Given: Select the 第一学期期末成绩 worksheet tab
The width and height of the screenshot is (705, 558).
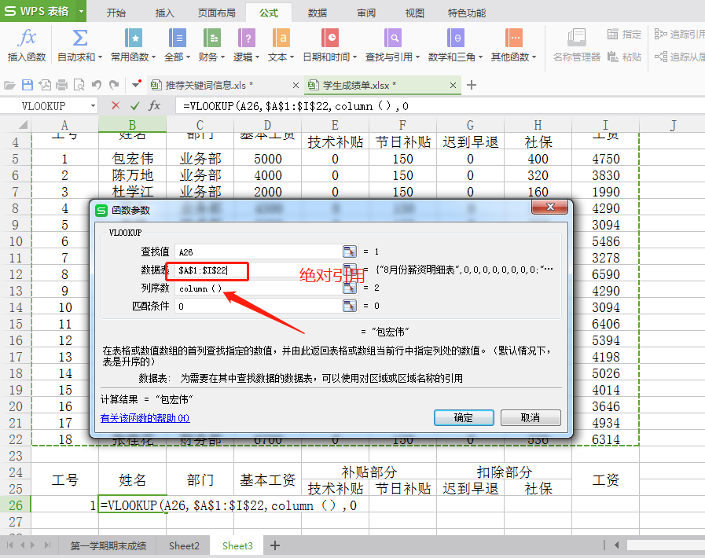Looking at the screenshot, I should click(108, 546).
